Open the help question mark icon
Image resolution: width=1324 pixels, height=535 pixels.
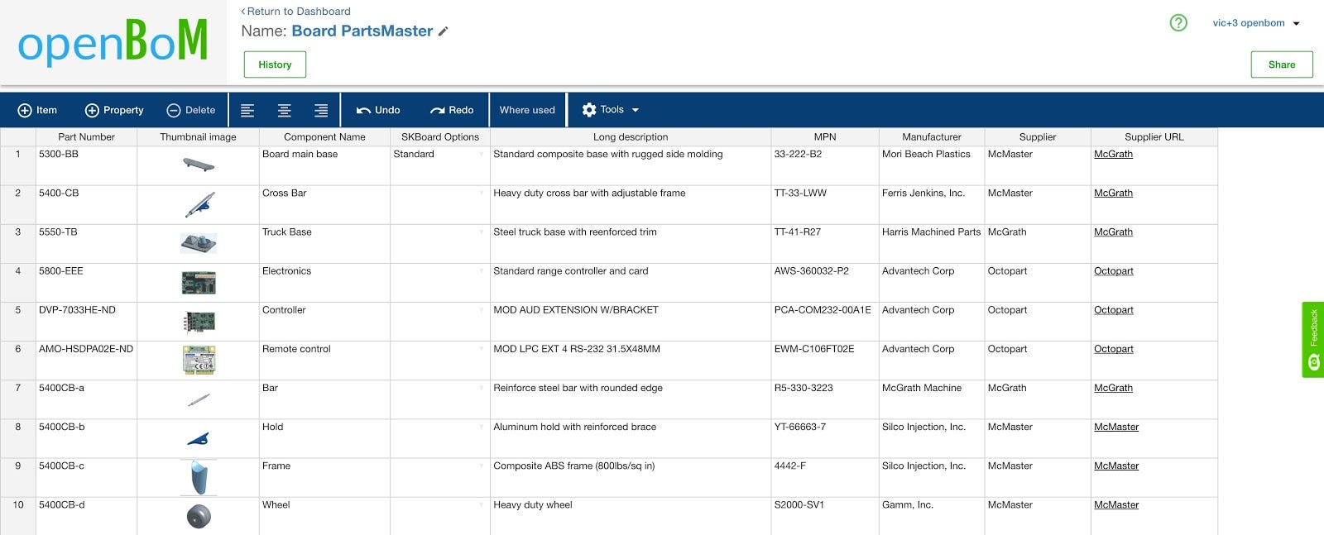tap(1178, 23)
